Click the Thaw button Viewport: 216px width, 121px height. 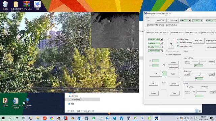(x=174, y=93)
